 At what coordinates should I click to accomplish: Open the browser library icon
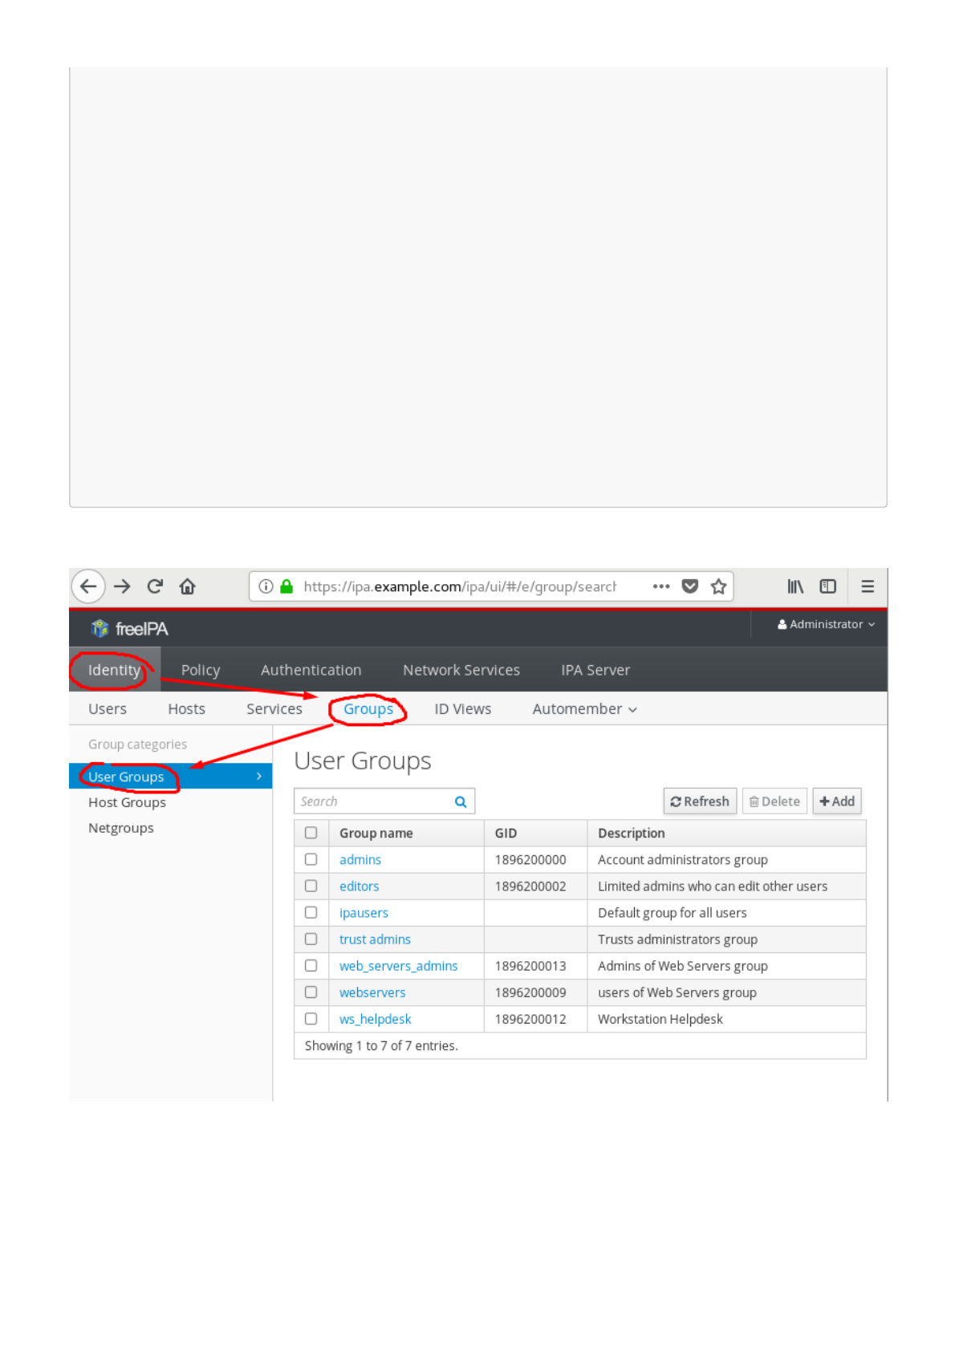(x=795, y=586)
